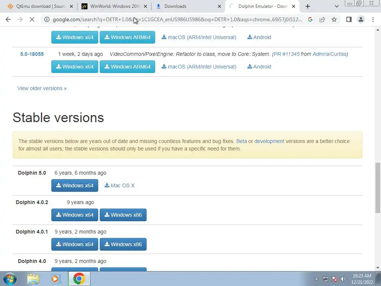Image resolution: width=381 pixels, height=286 pixels.
Task: Download Dolphin 5.0 Windows x64
Action: [x=74, y=185]
